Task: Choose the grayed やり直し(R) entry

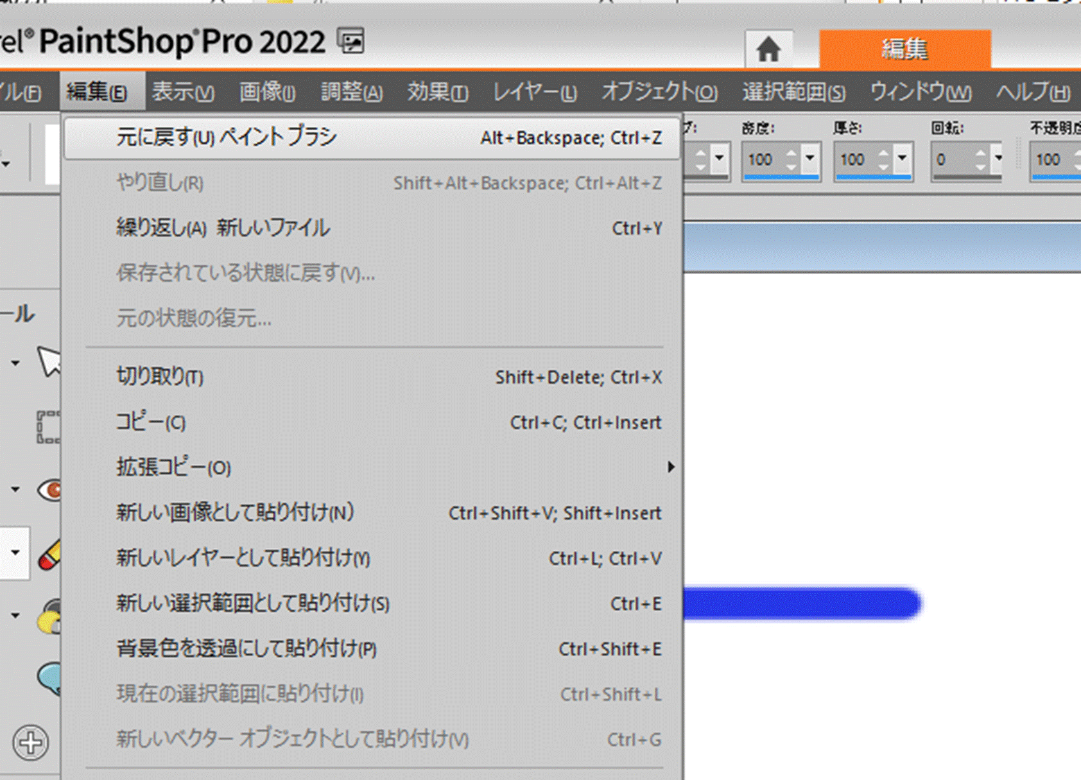Action: coord(372,183)
